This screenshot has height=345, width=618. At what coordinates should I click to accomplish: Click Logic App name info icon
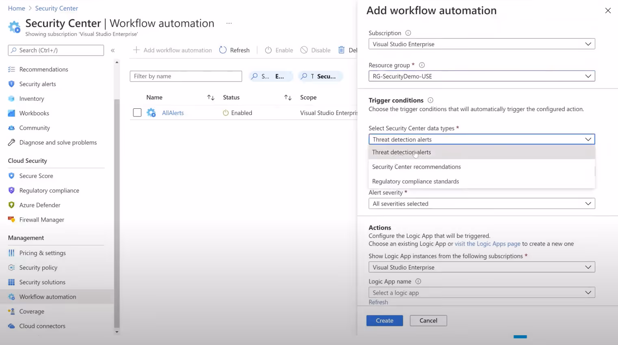click(418, 281)
